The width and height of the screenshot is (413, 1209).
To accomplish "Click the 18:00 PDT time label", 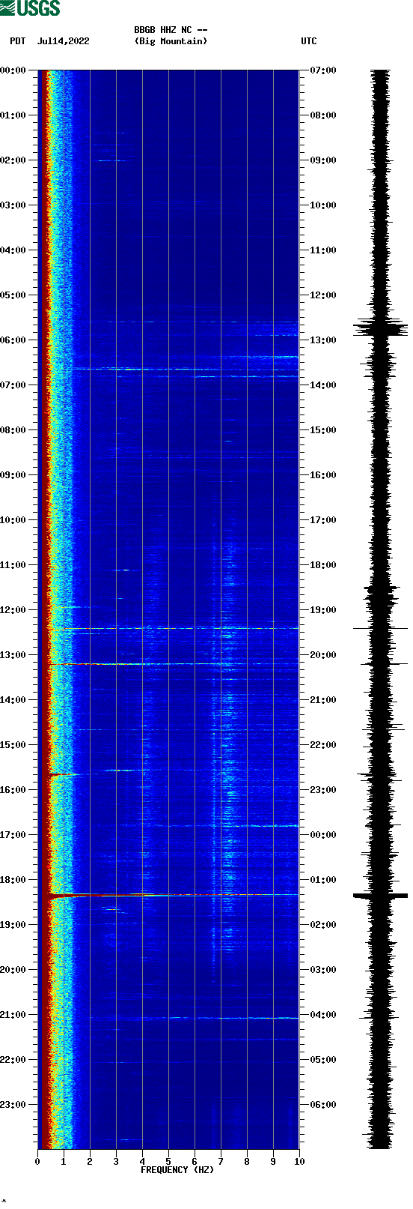I will tap(13, 880).
